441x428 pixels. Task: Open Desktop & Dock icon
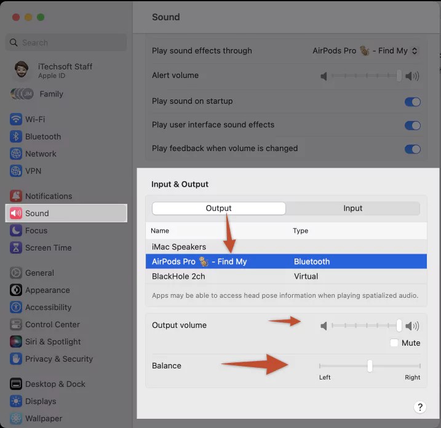coord(16,384)
